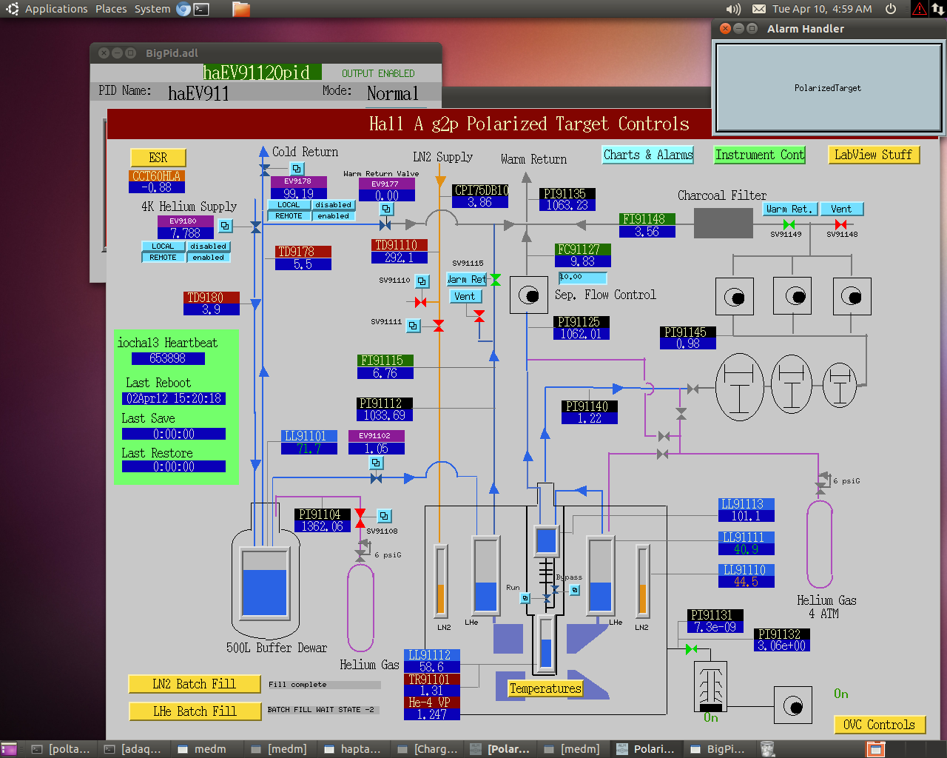947x758 pixels.
Task: Click PI91104 pressure value 1362.06
Action: [323, 526]
